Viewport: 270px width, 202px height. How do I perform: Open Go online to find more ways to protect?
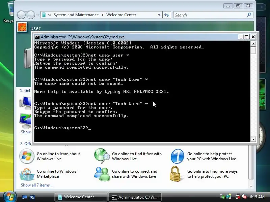[x=213, y=174]
